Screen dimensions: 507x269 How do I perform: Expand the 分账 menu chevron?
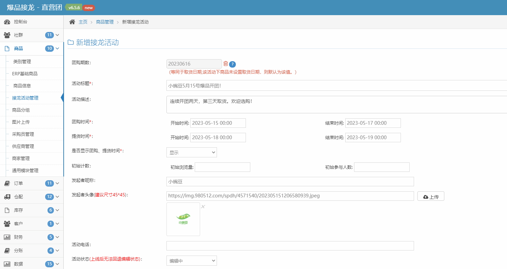pos(57,251)
